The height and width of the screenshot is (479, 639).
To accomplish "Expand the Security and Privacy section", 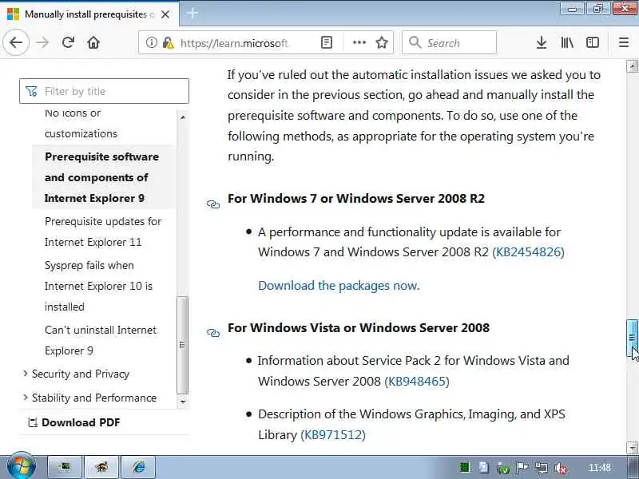I will pyautogui.click(x=81, y=374).
